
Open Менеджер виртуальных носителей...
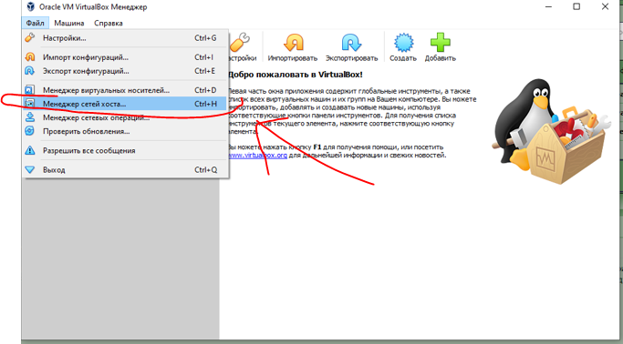(125, 90)
